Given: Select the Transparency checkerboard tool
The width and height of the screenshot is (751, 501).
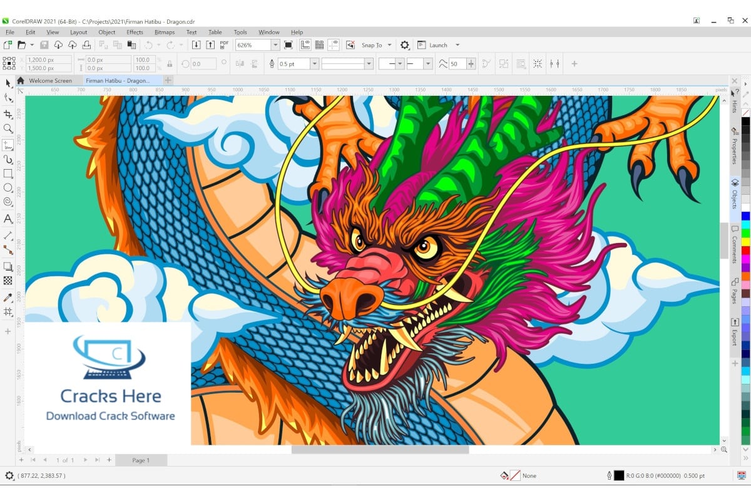Looking at the screenshot, I should 8,281.
